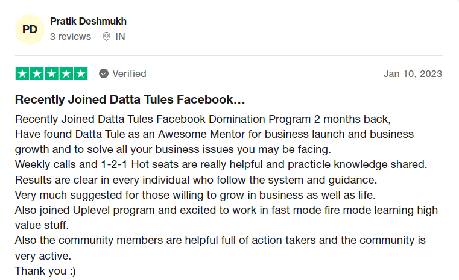The width and height of the screenshot is (459, 280).
Task: Click the second green rating star
Action: coord(37,74)
